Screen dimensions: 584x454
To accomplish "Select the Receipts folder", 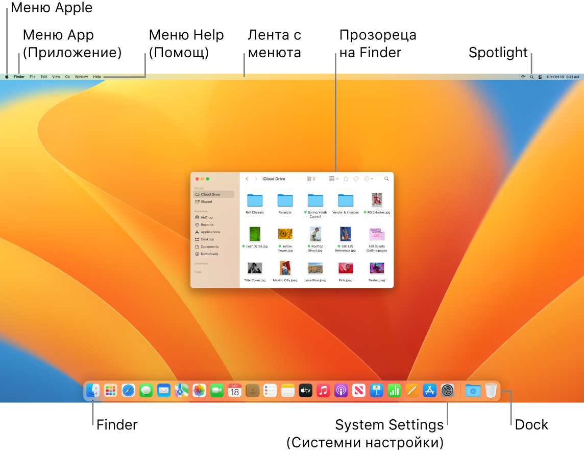I will coord(285,203).
